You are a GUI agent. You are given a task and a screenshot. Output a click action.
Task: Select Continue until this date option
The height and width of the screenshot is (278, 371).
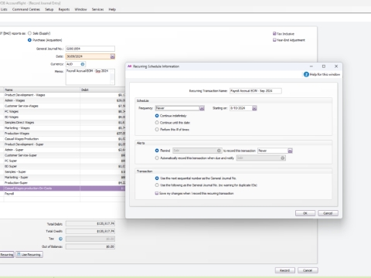[157, 123]
